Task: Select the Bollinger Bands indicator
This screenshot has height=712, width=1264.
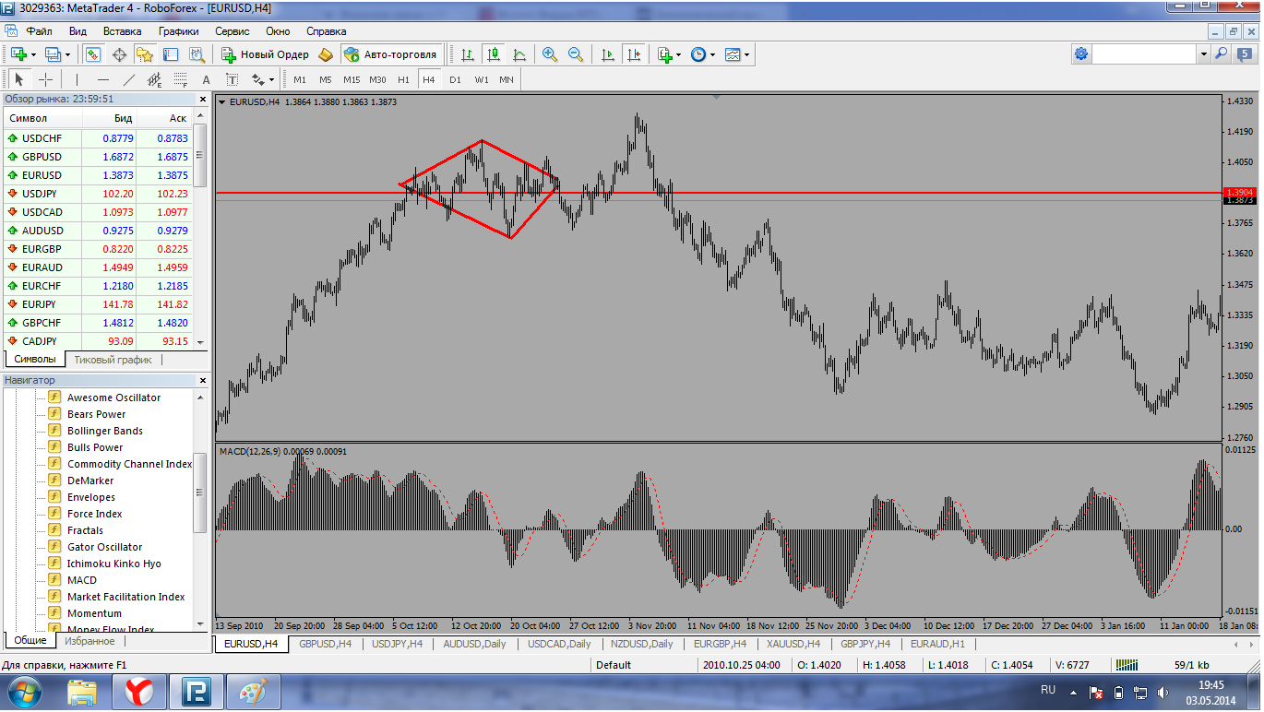Action: [x=104, y=431]
